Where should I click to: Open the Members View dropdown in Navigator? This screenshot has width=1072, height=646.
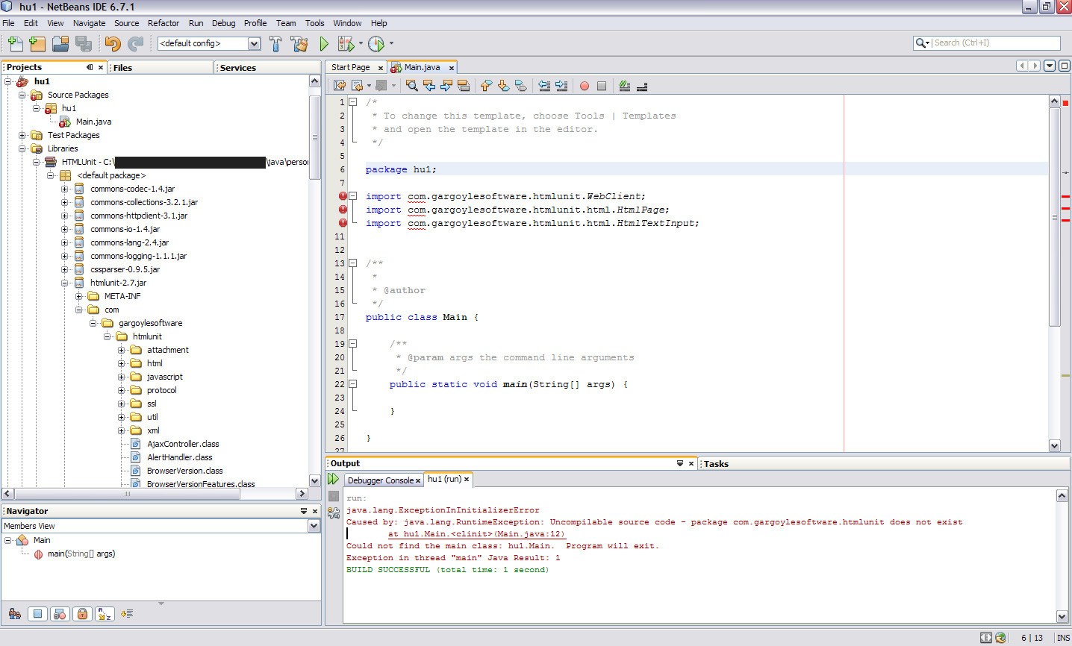coord(314,526)
